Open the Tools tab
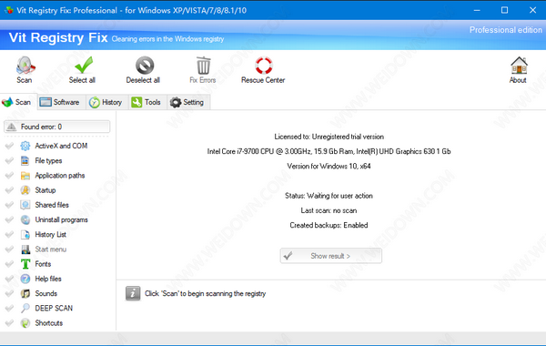The height and width of the screenshot is (346, 546). [147, 102]
